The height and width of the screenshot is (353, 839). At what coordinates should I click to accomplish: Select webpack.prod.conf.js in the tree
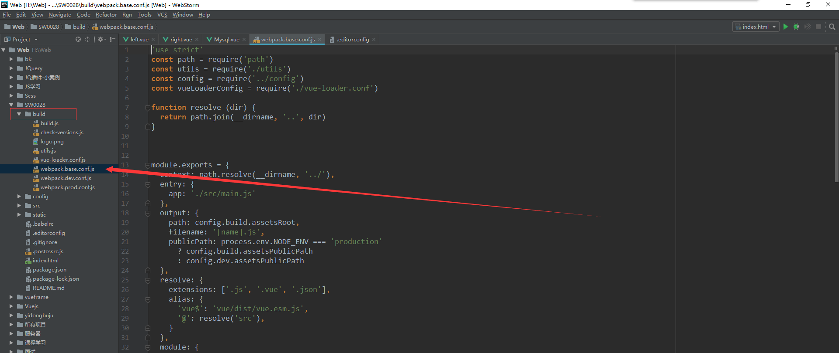tap(68, 187)
